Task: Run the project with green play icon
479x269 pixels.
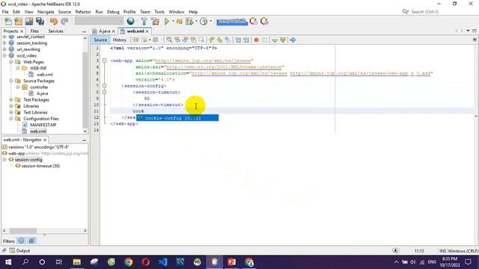Action: point(167,22)
